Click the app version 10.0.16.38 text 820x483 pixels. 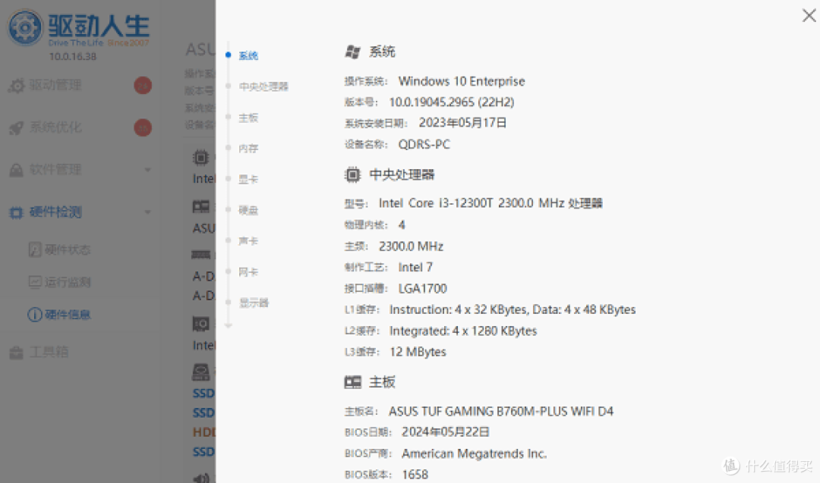click(73, 56)
